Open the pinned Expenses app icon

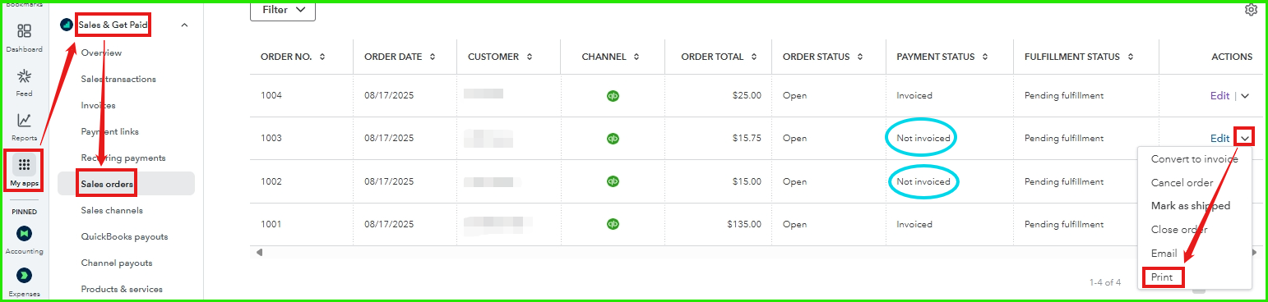tap(24, 275)
